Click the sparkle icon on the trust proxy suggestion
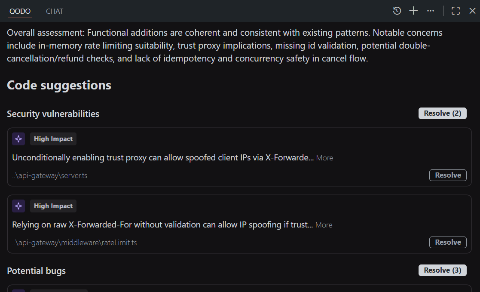The image size is (480, 292). pos(18,138)
